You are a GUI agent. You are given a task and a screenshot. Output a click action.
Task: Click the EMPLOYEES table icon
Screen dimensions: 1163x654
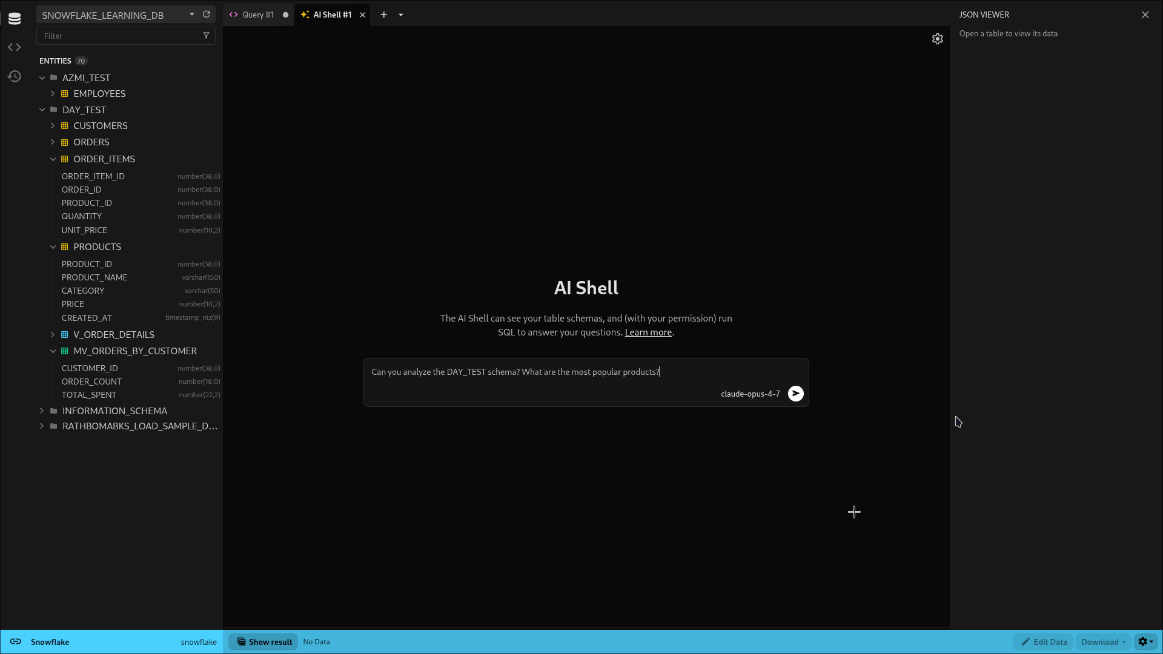click(65, 94)
